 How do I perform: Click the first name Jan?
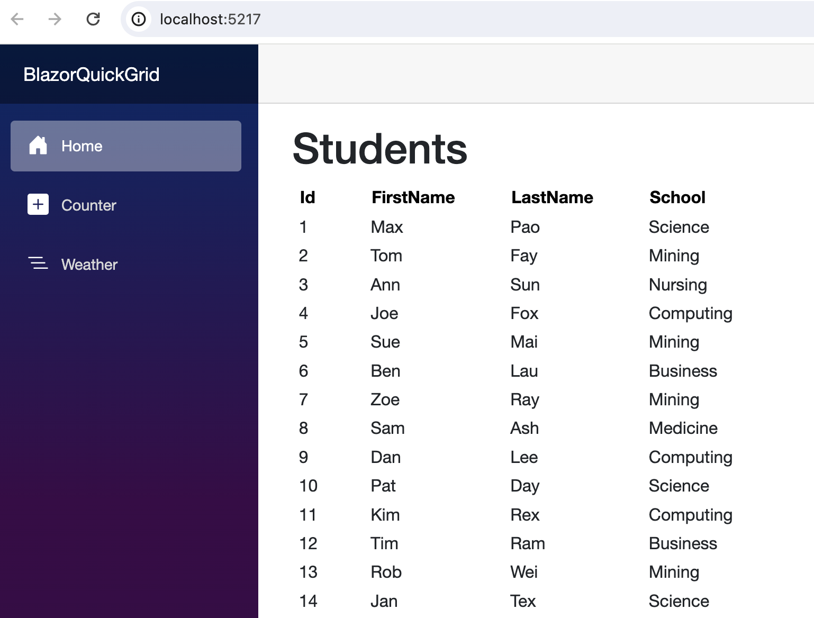(384, 601)
